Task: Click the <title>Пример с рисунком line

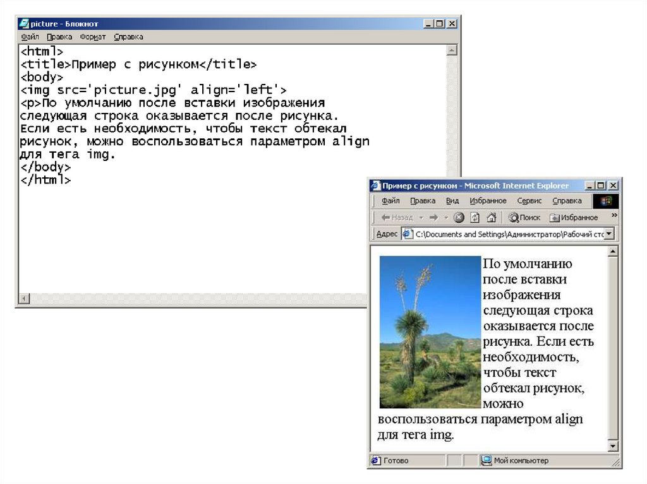Action: 138,64
